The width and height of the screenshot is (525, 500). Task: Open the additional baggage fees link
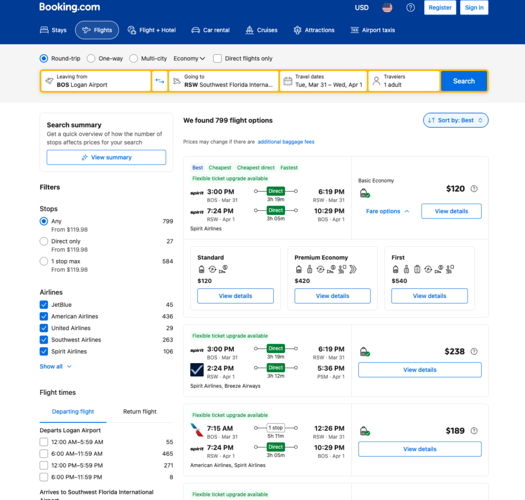tap(286, 142)
